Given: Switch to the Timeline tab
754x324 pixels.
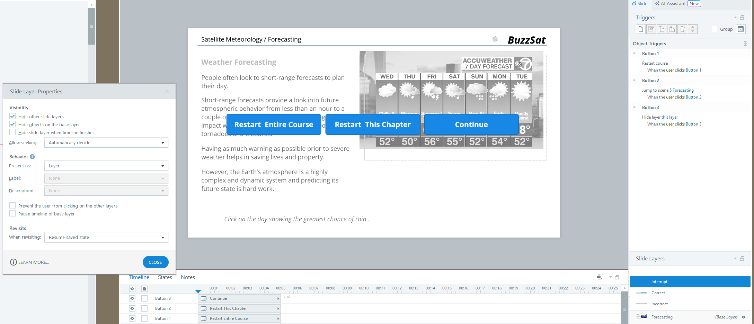Looking at the screenshot, I should [x=139, y=277].
